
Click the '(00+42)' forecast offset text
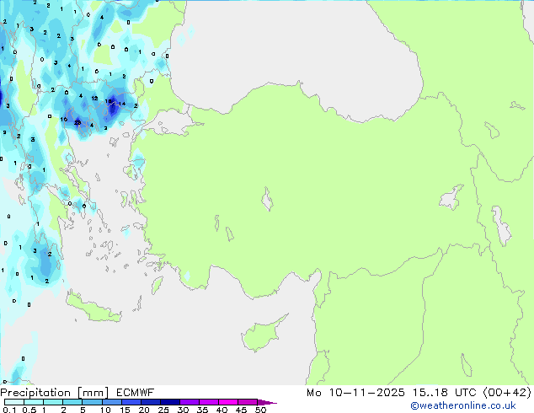(507, 393)
